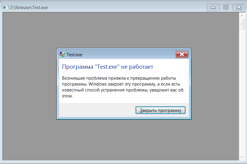Click the console title bar text Z:\Release\Test.exe
The width and height of the screenshot is (247, 164).
click(x=29, y=8)
